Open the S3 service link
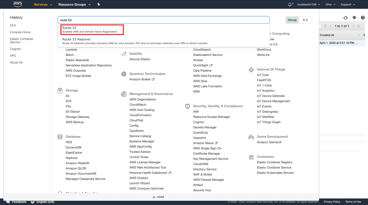This screenshot has height=205, width=368. click(68, 96)
